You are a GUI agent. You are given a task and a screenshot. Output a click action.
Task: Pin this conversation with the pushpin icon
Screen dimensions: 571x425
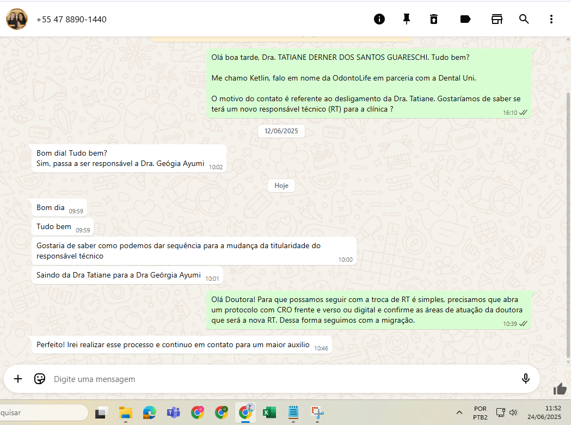click(x=407, y=19)
